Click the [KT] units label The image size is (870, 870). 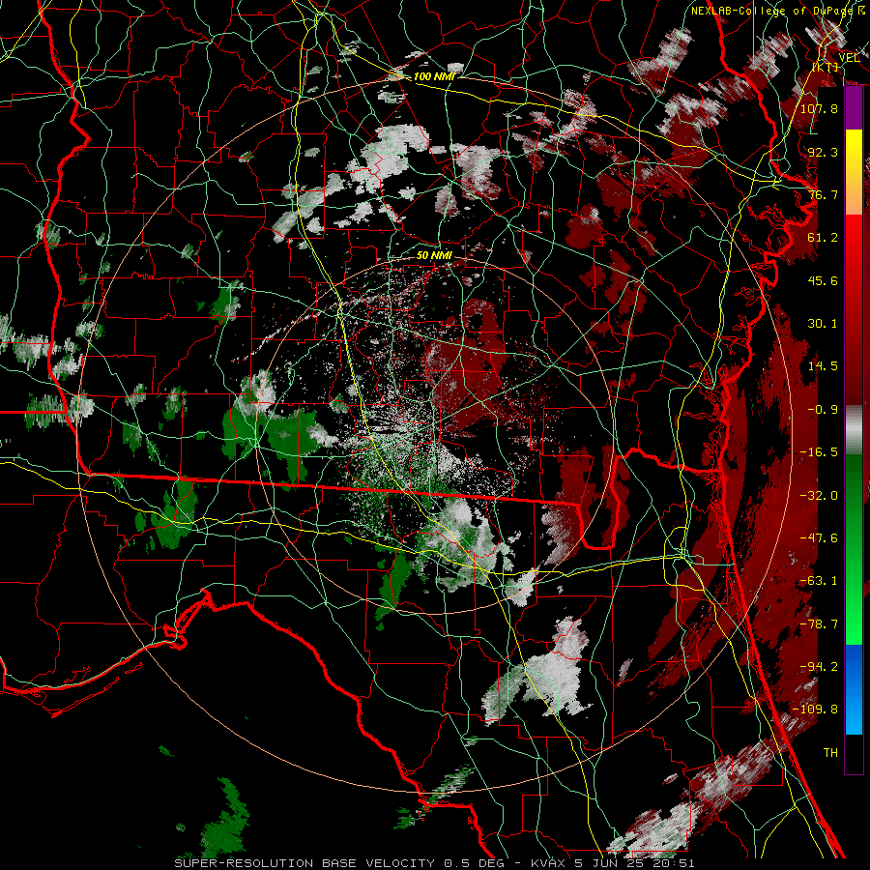(x=826, y=67)
